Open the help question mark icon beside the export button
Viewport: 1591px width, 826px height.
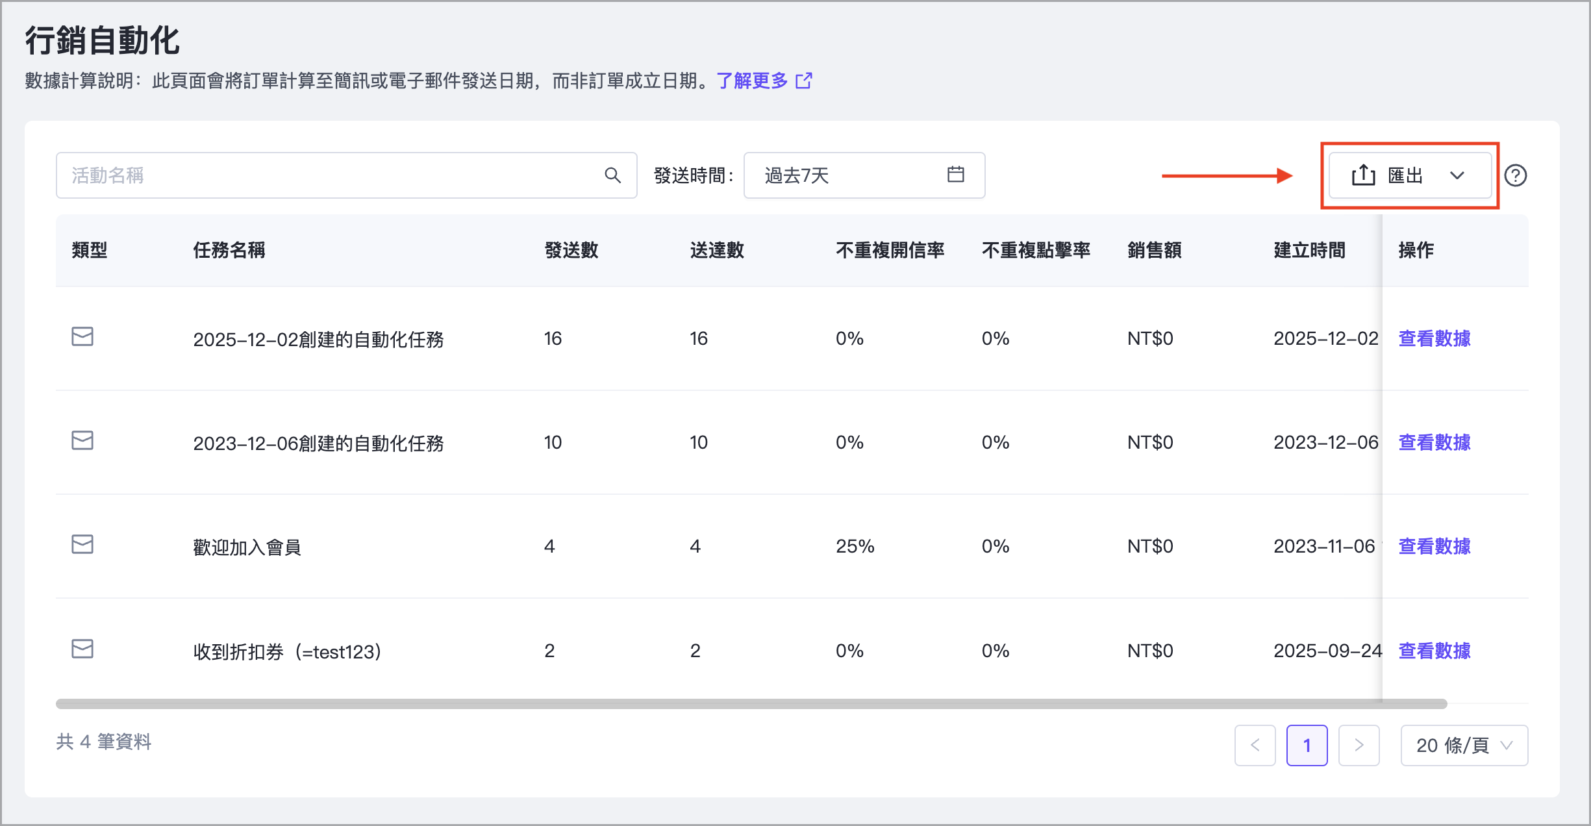coord(1516,175)
